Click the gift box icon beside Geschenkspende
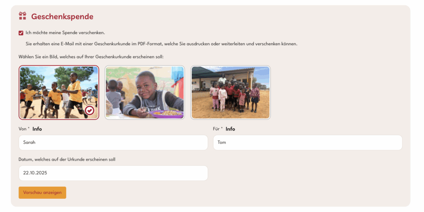This screenshot has width=424, height=212. [22, 16]
